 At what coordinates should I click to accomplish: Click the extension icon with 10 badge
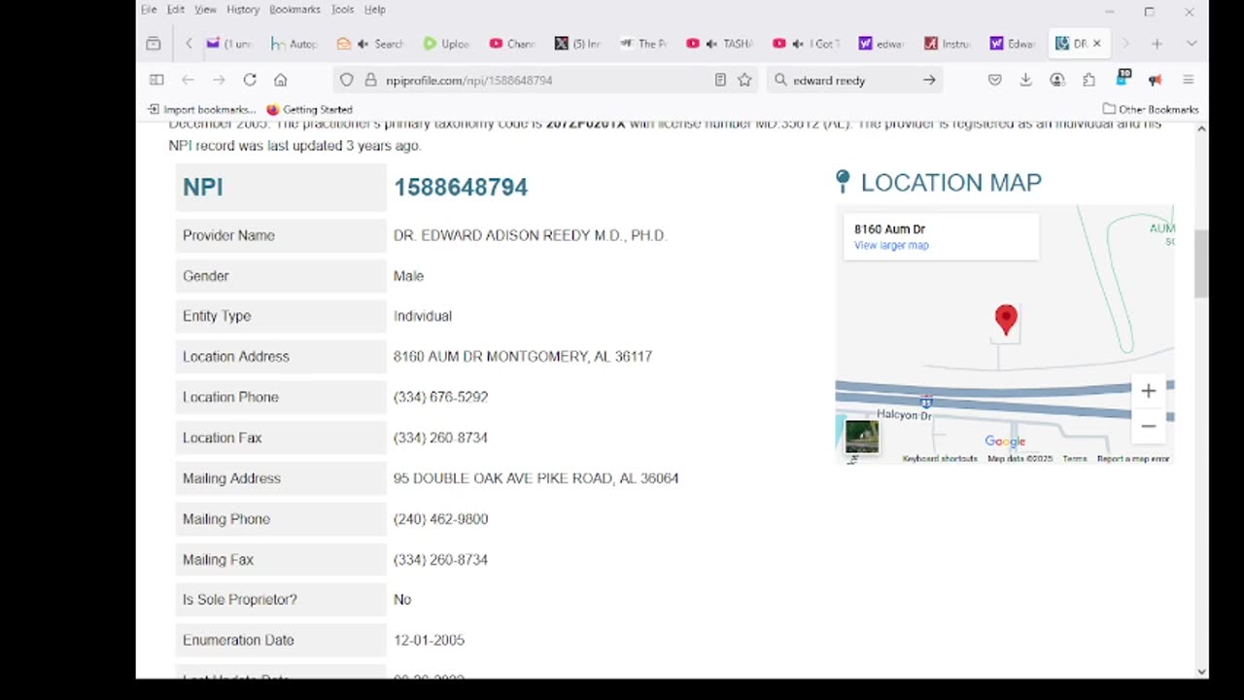pyautogui.click(x=1123, y=78)
